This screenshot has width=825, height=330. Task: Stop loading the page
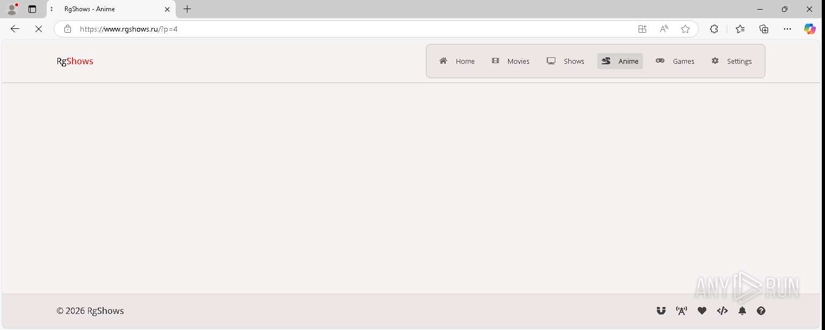[x=39, y=29]
